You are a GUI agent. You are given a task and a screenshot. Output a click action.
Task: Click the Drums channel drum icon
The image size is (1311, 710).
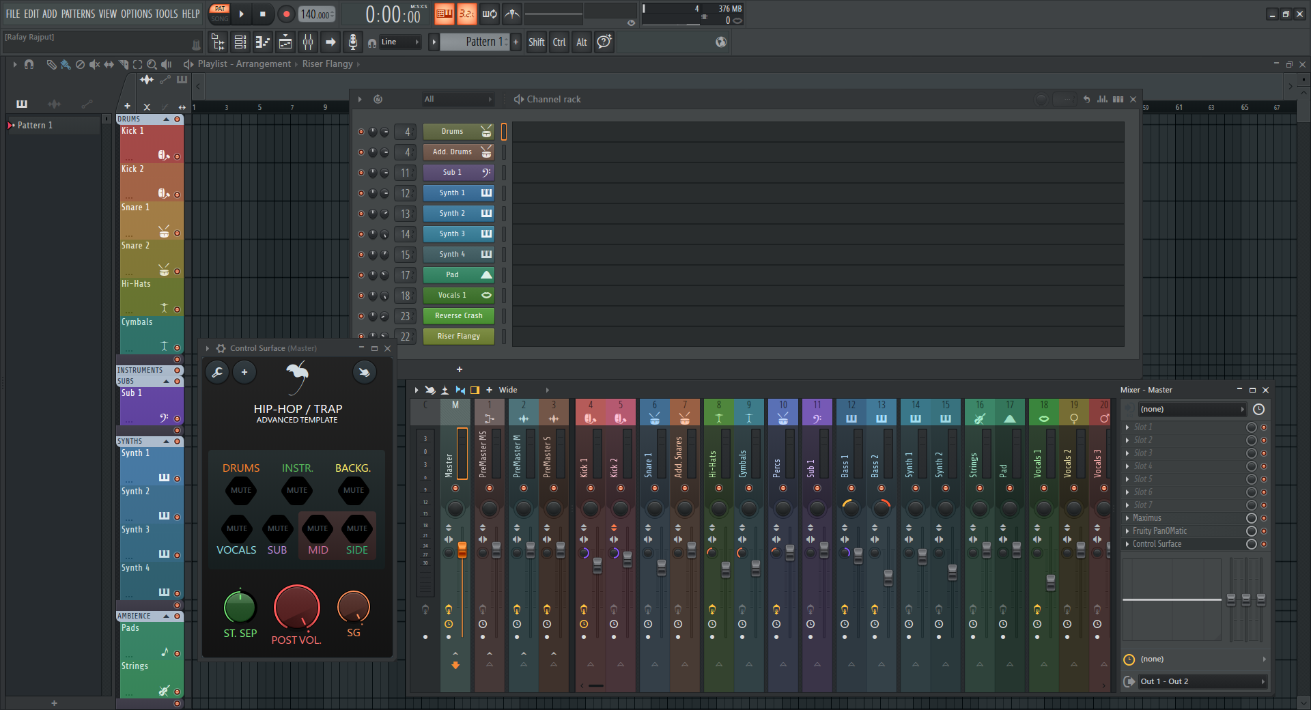pos(486,132)
